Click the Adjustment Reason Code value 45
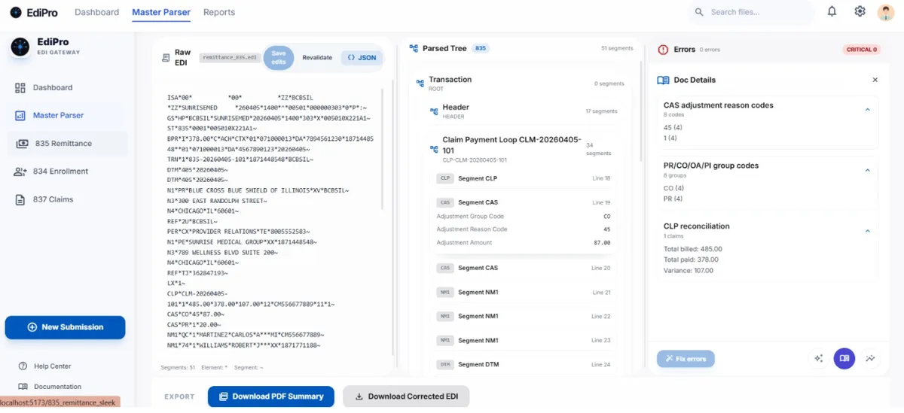Screen dimensions: 904x413 click(x=606, y=229)
